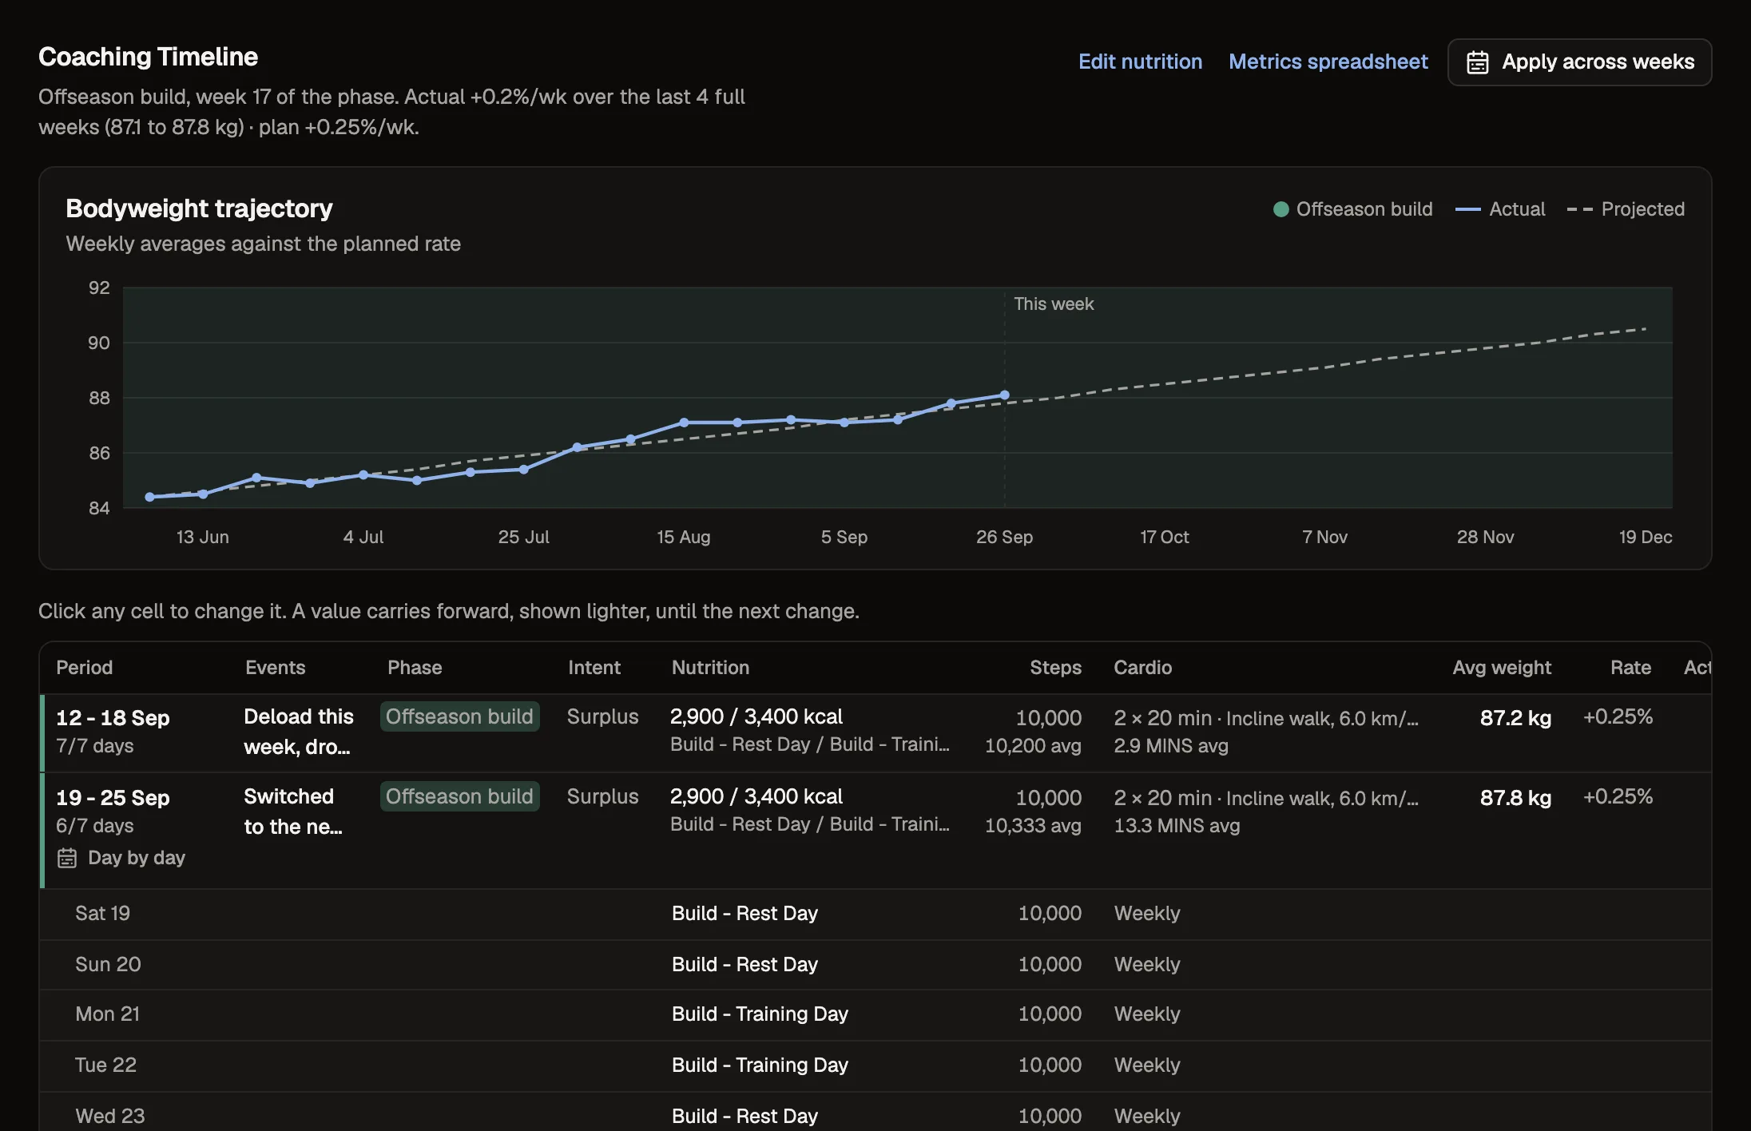Edit cardio cell showing 2.9 MINS avg
1751x1131 pixels.
[x=1266, y=732]
